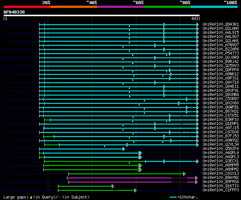Choose the UniRef100_A9NK12 label
This screenshot has height=200, width=241.
[x=221, y=74]
